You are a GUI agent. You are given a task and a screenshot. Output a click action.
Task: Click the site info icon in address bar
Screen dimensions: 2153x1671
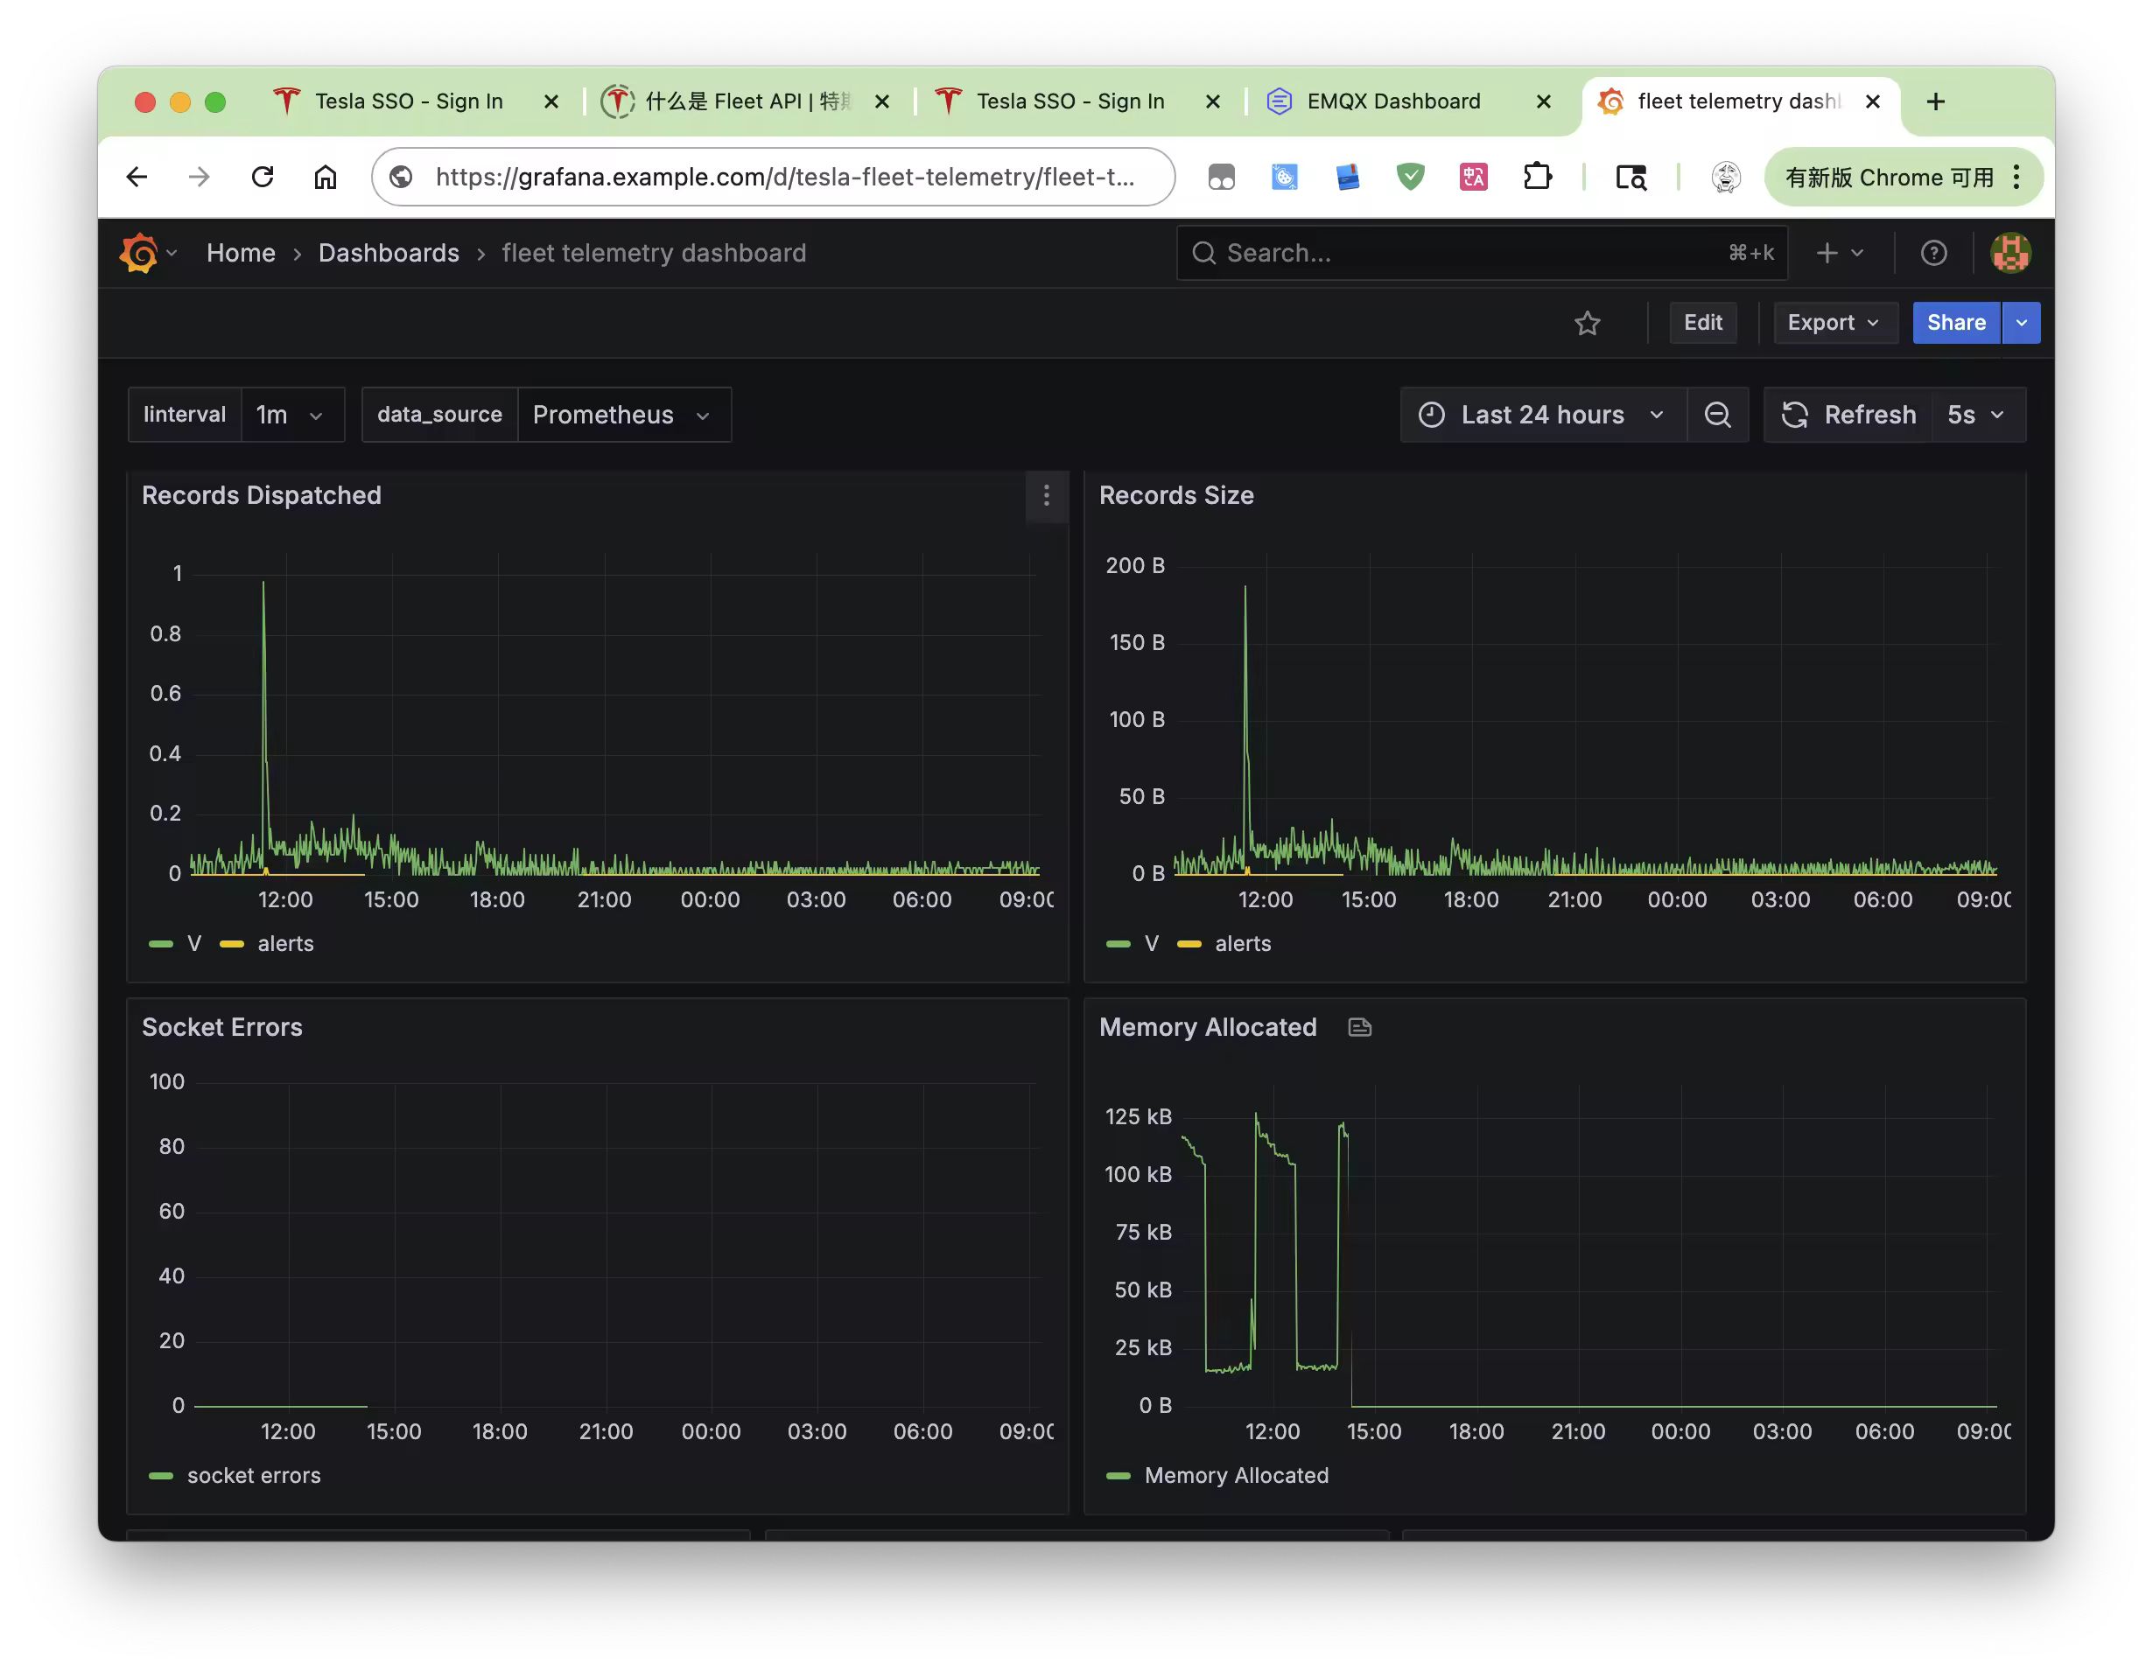click(x=401, y=178)
